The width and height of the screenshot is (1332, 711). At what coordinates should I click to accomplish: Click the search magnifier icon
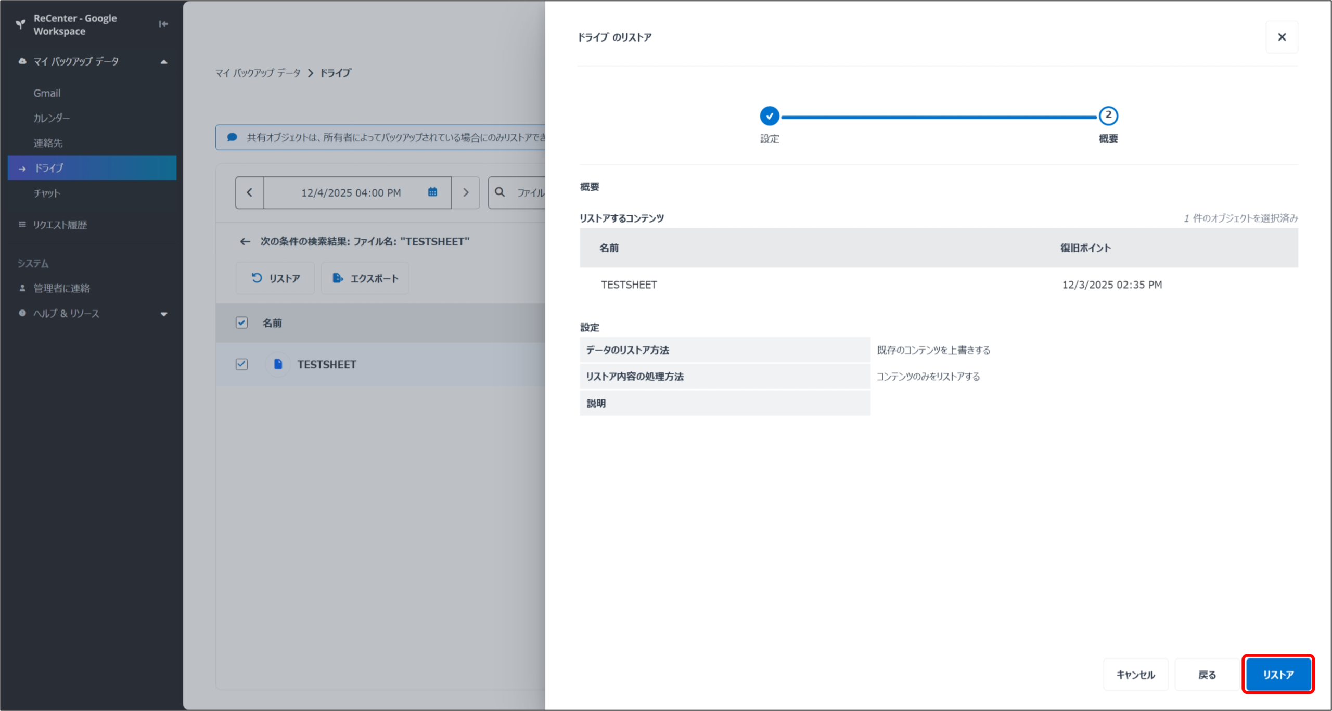pos(499,192)
